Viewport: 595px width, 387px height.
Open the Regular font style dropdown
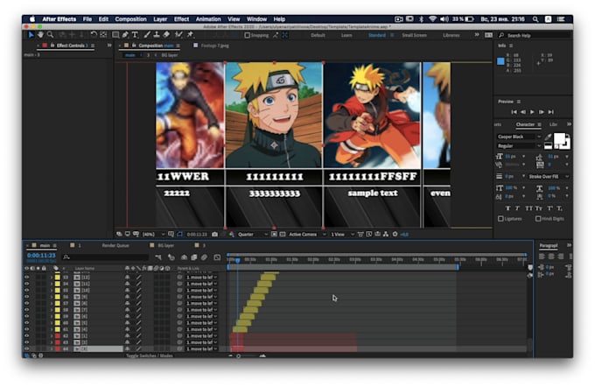click(x=519, y=146)
